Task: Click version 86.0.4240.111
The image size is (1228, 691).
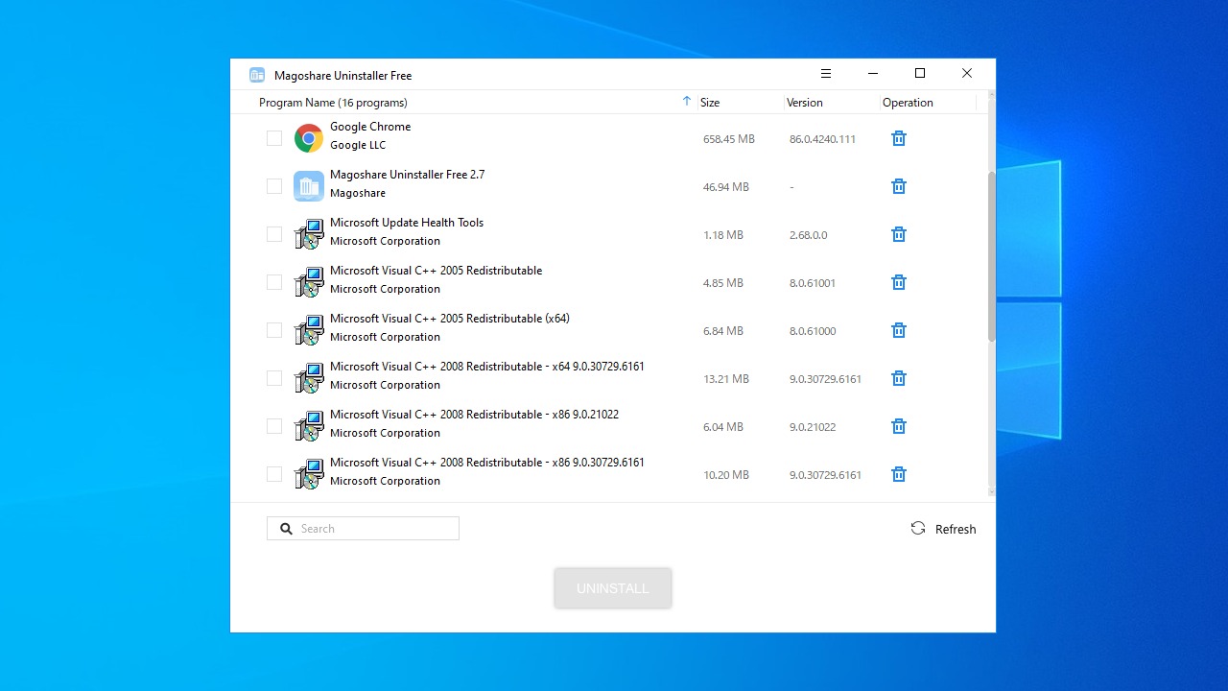Action: tap(822, 139)
